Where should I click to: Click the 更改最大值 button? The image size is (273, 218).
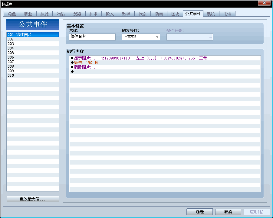click(x=33, y=199)
